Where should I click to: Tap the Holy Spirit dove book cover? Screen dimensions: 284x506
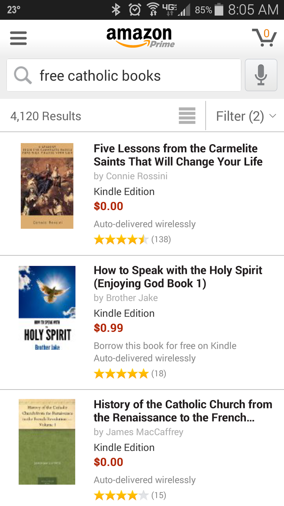(47, 308)
